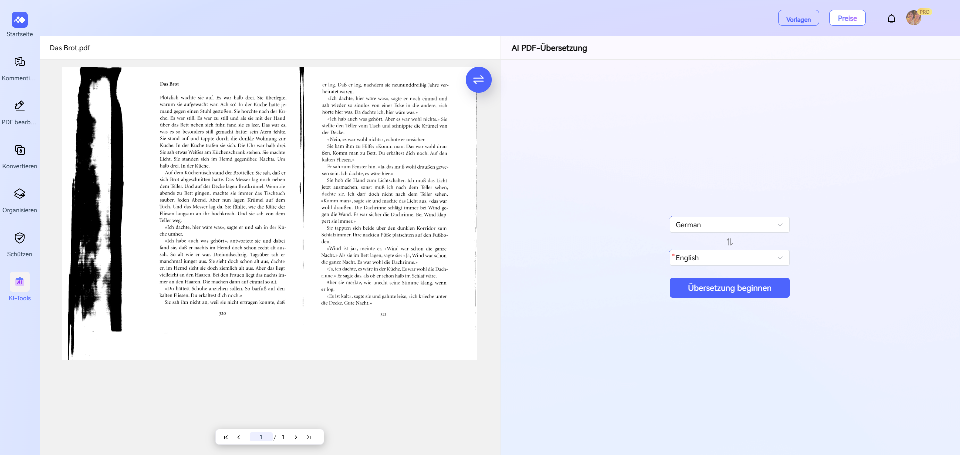Go to next page

click(296, 437)
